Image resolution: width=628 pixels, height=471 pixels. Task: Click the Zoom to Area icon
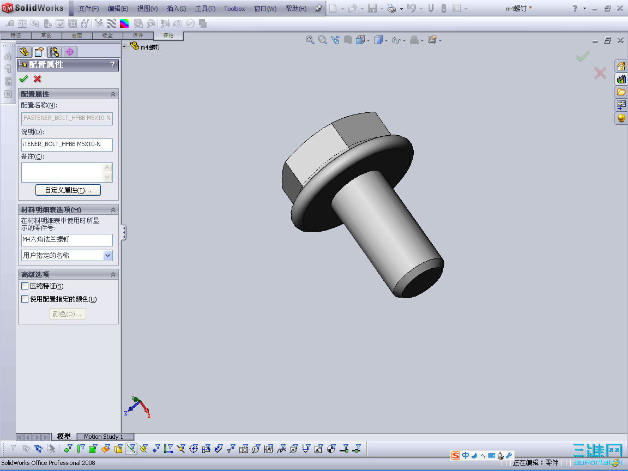322,40
